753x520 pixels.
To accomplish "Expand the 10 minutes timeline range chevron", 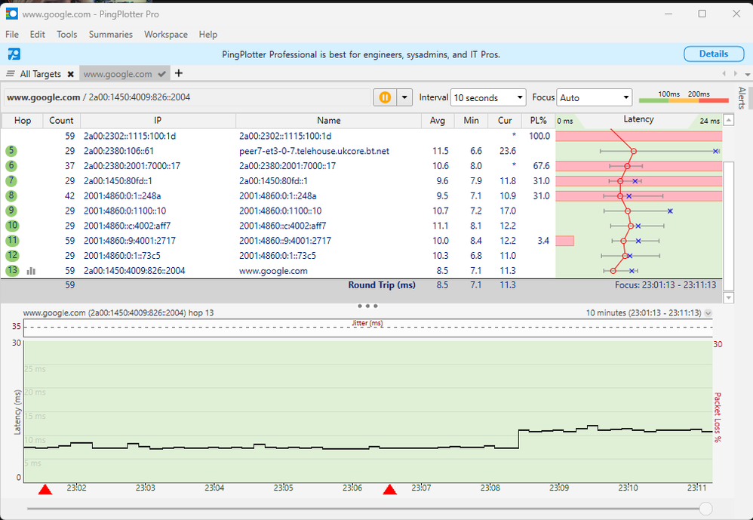I will point(708,313).
